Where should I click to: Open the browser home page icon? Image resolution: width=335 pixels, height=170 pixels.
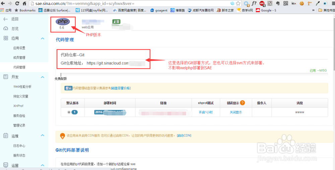(x=24, y=3)
